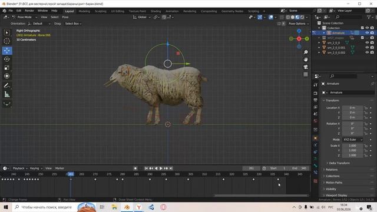Select the Annotate tool
The height and width of the screenshot is (212, 377).
point(7,85)
